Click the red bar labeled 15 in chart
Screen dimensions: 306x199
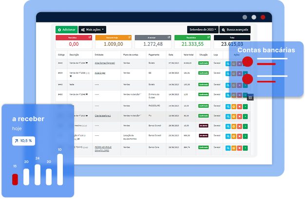point(15,180)
